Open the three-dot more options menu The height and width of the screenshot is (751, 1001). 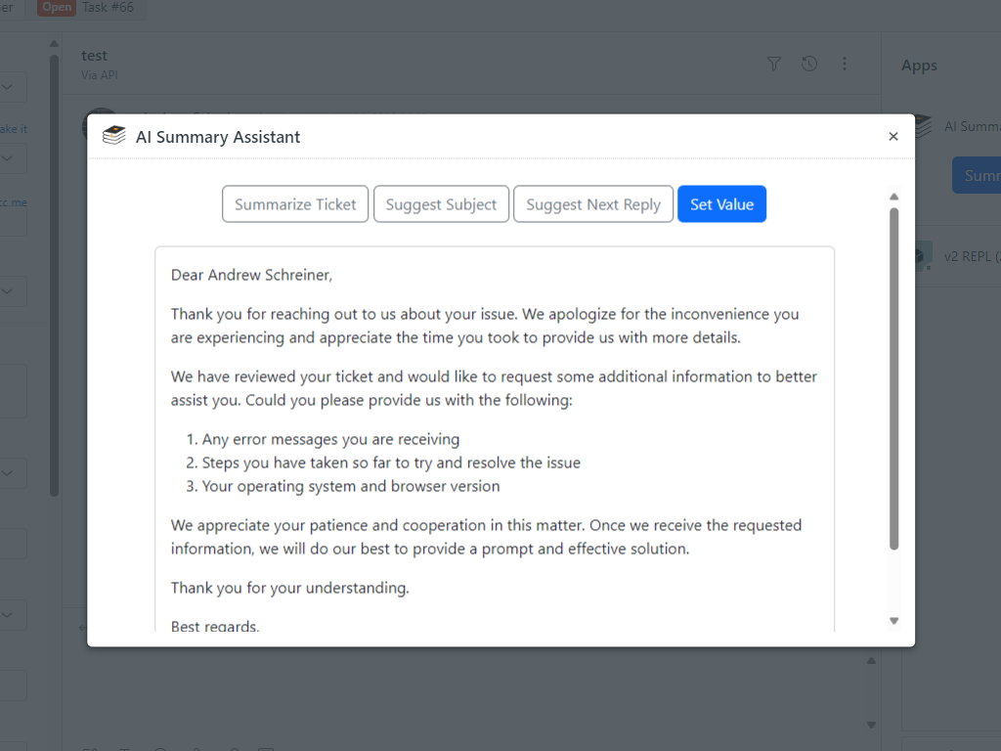845,65
